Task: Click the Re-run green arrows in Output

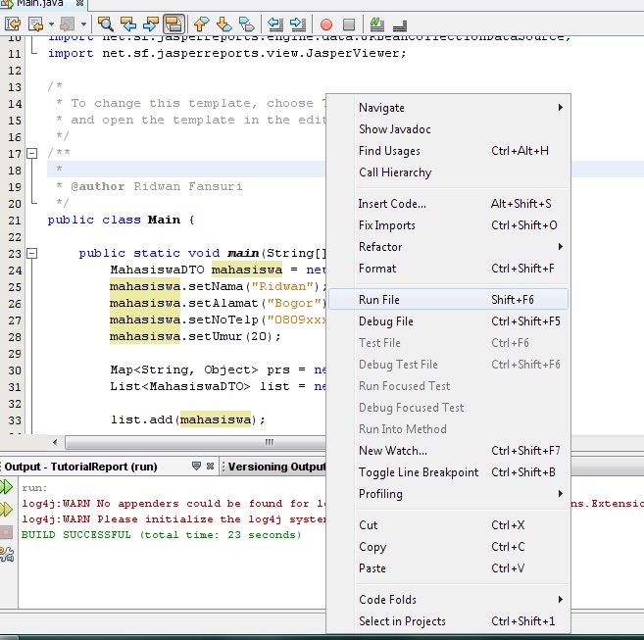Action: [x=7, y=487]
